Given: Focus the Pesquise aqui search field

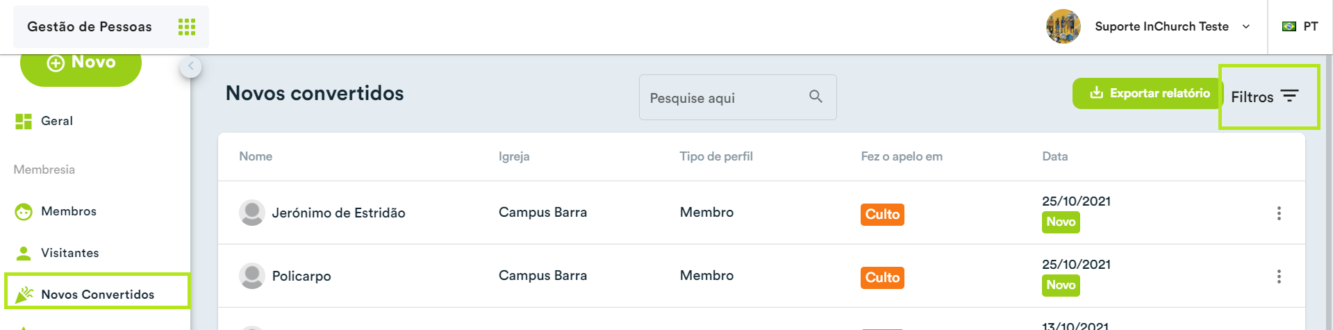Looking at the screenshot, I should [738, 97].
